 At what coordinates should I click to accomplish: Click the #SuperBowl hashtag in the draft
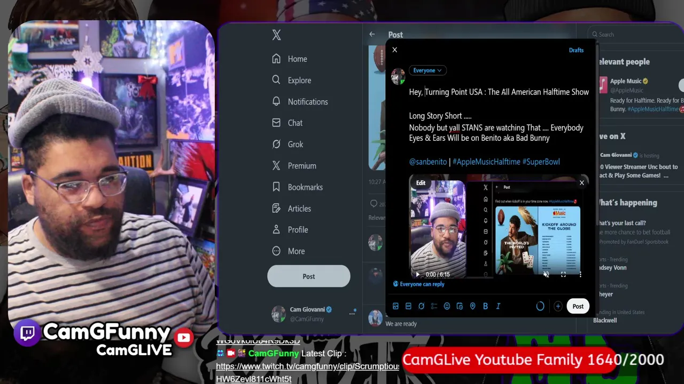point(541,162)
